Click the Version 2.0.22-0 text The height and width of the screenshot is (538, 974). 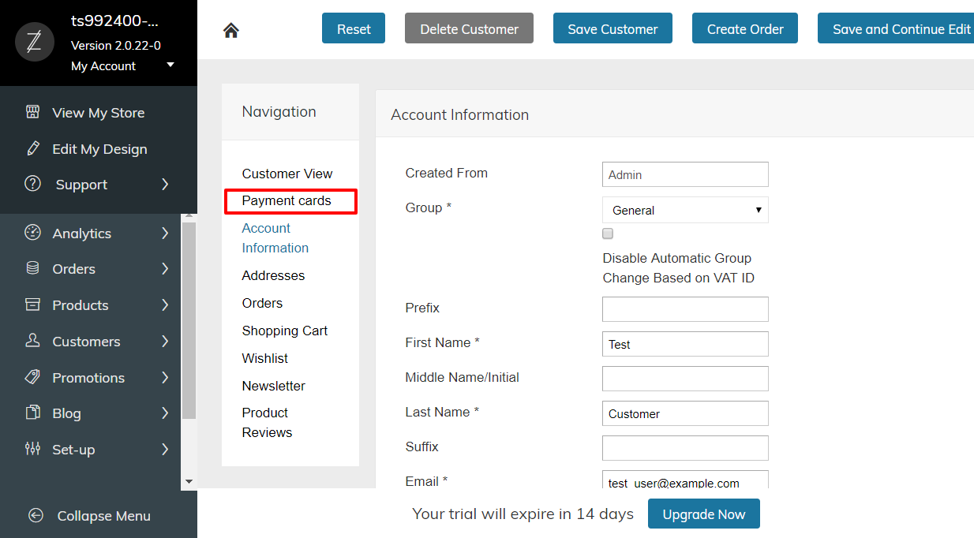[x=116, y=45]
